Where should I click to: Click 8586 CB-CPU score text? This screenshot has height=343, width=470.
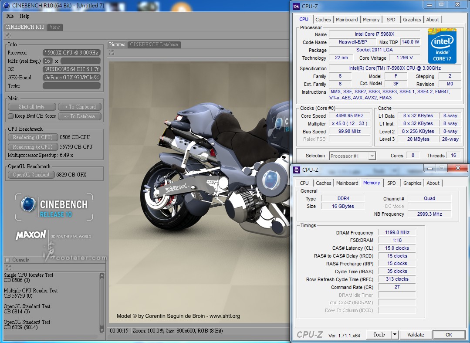(x=74, y=137)
